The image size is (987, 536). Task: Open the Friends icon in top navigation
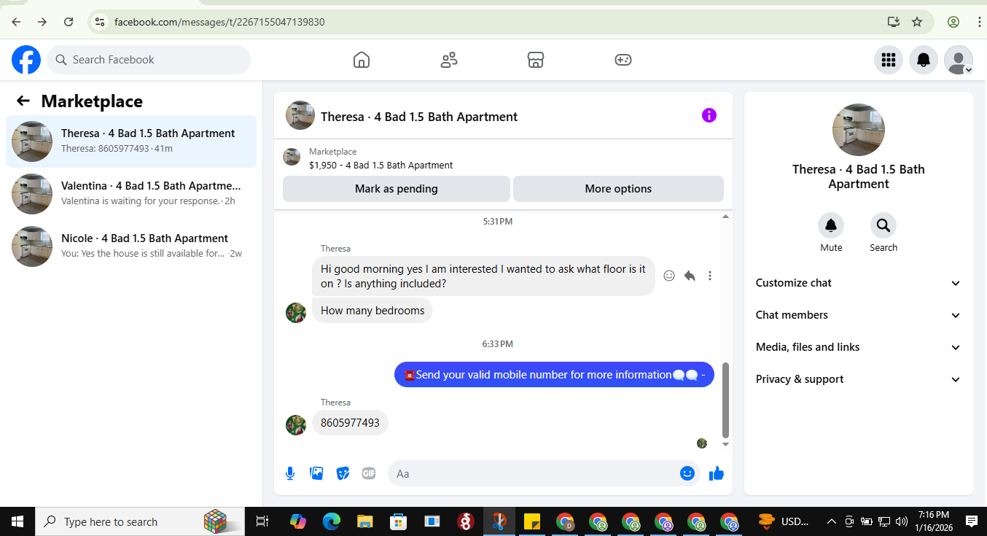[x=448, y=60]
